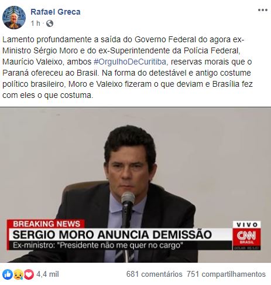The image size is (271, 285).
Task: Click the red BREAKING NEWS banner
Action: coord(46,224)
